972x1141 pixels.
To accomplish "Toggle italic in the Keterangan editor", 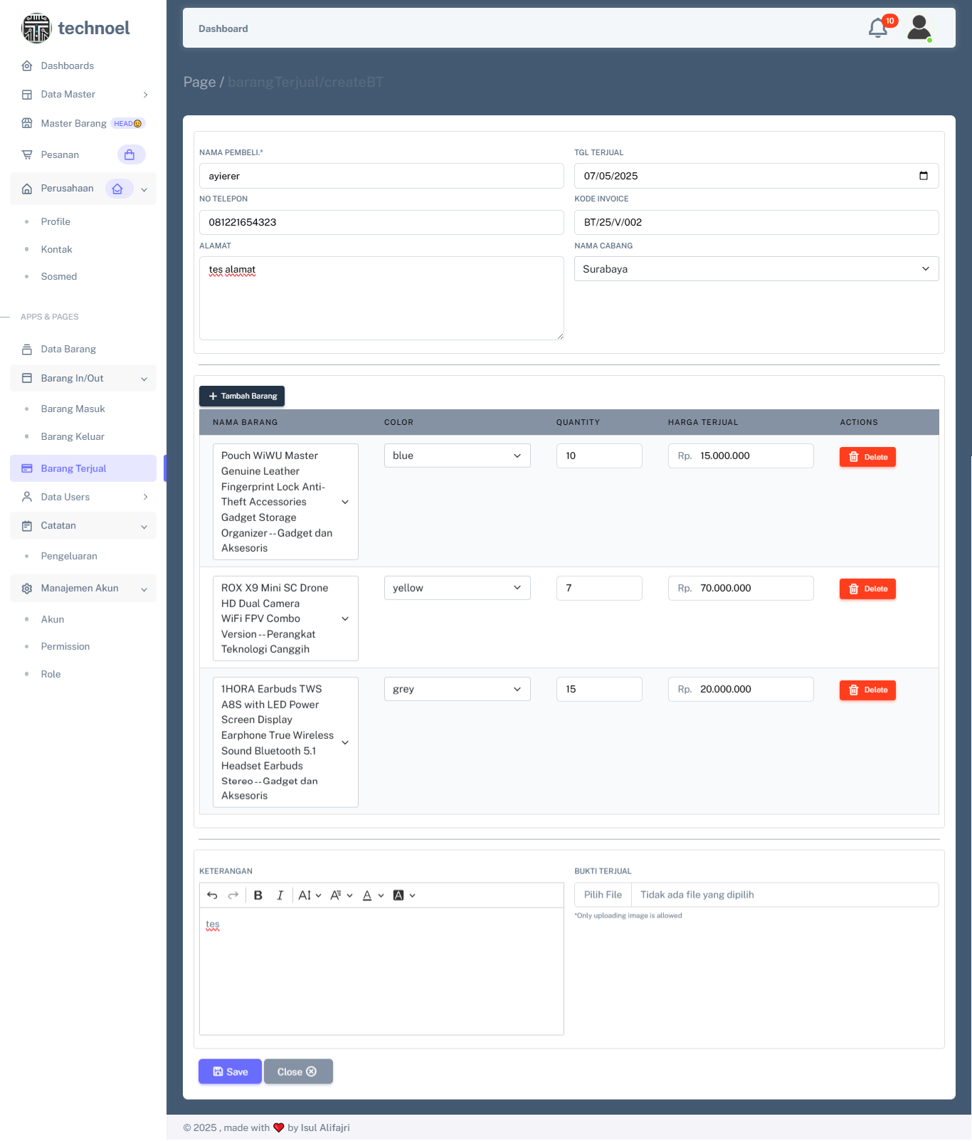I will click(280, 895).
